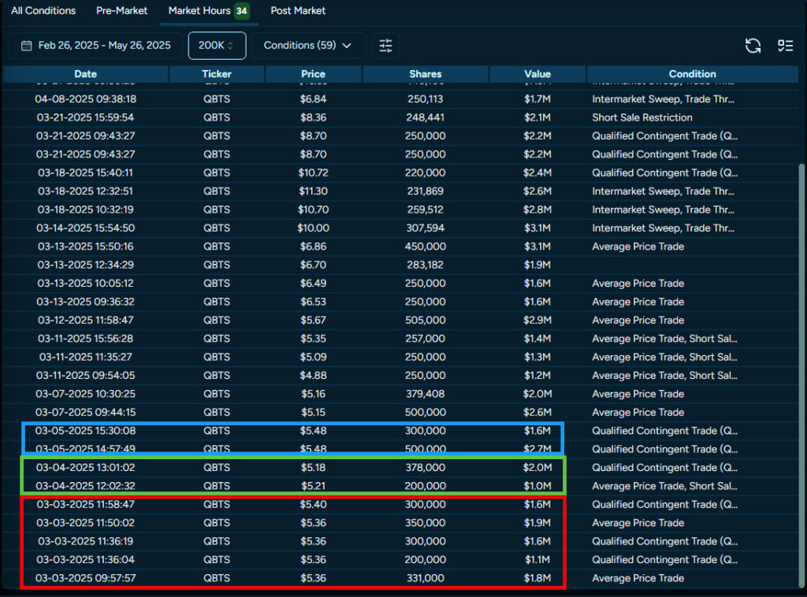The width and height of the screenshot is (807, 597).
Task: Select the 04-08-2025 09:38:18 row
Action: click(400, 99)
